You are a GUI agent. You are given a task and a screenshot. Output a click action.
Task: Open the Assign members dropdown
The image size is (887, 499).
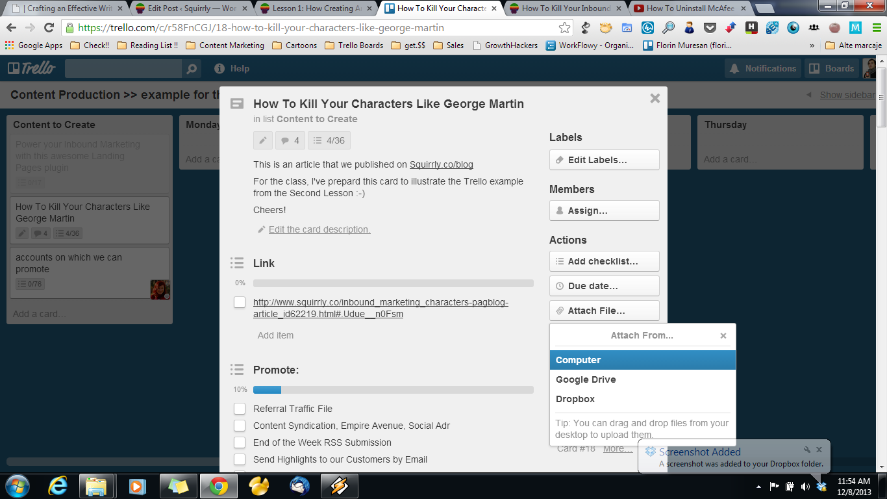click(604, 211)
